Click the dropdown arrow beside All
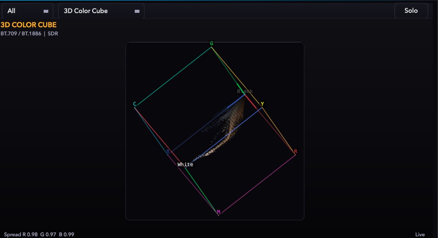The height and width of the screenshot is (238, 438). [x=46, y=11]
